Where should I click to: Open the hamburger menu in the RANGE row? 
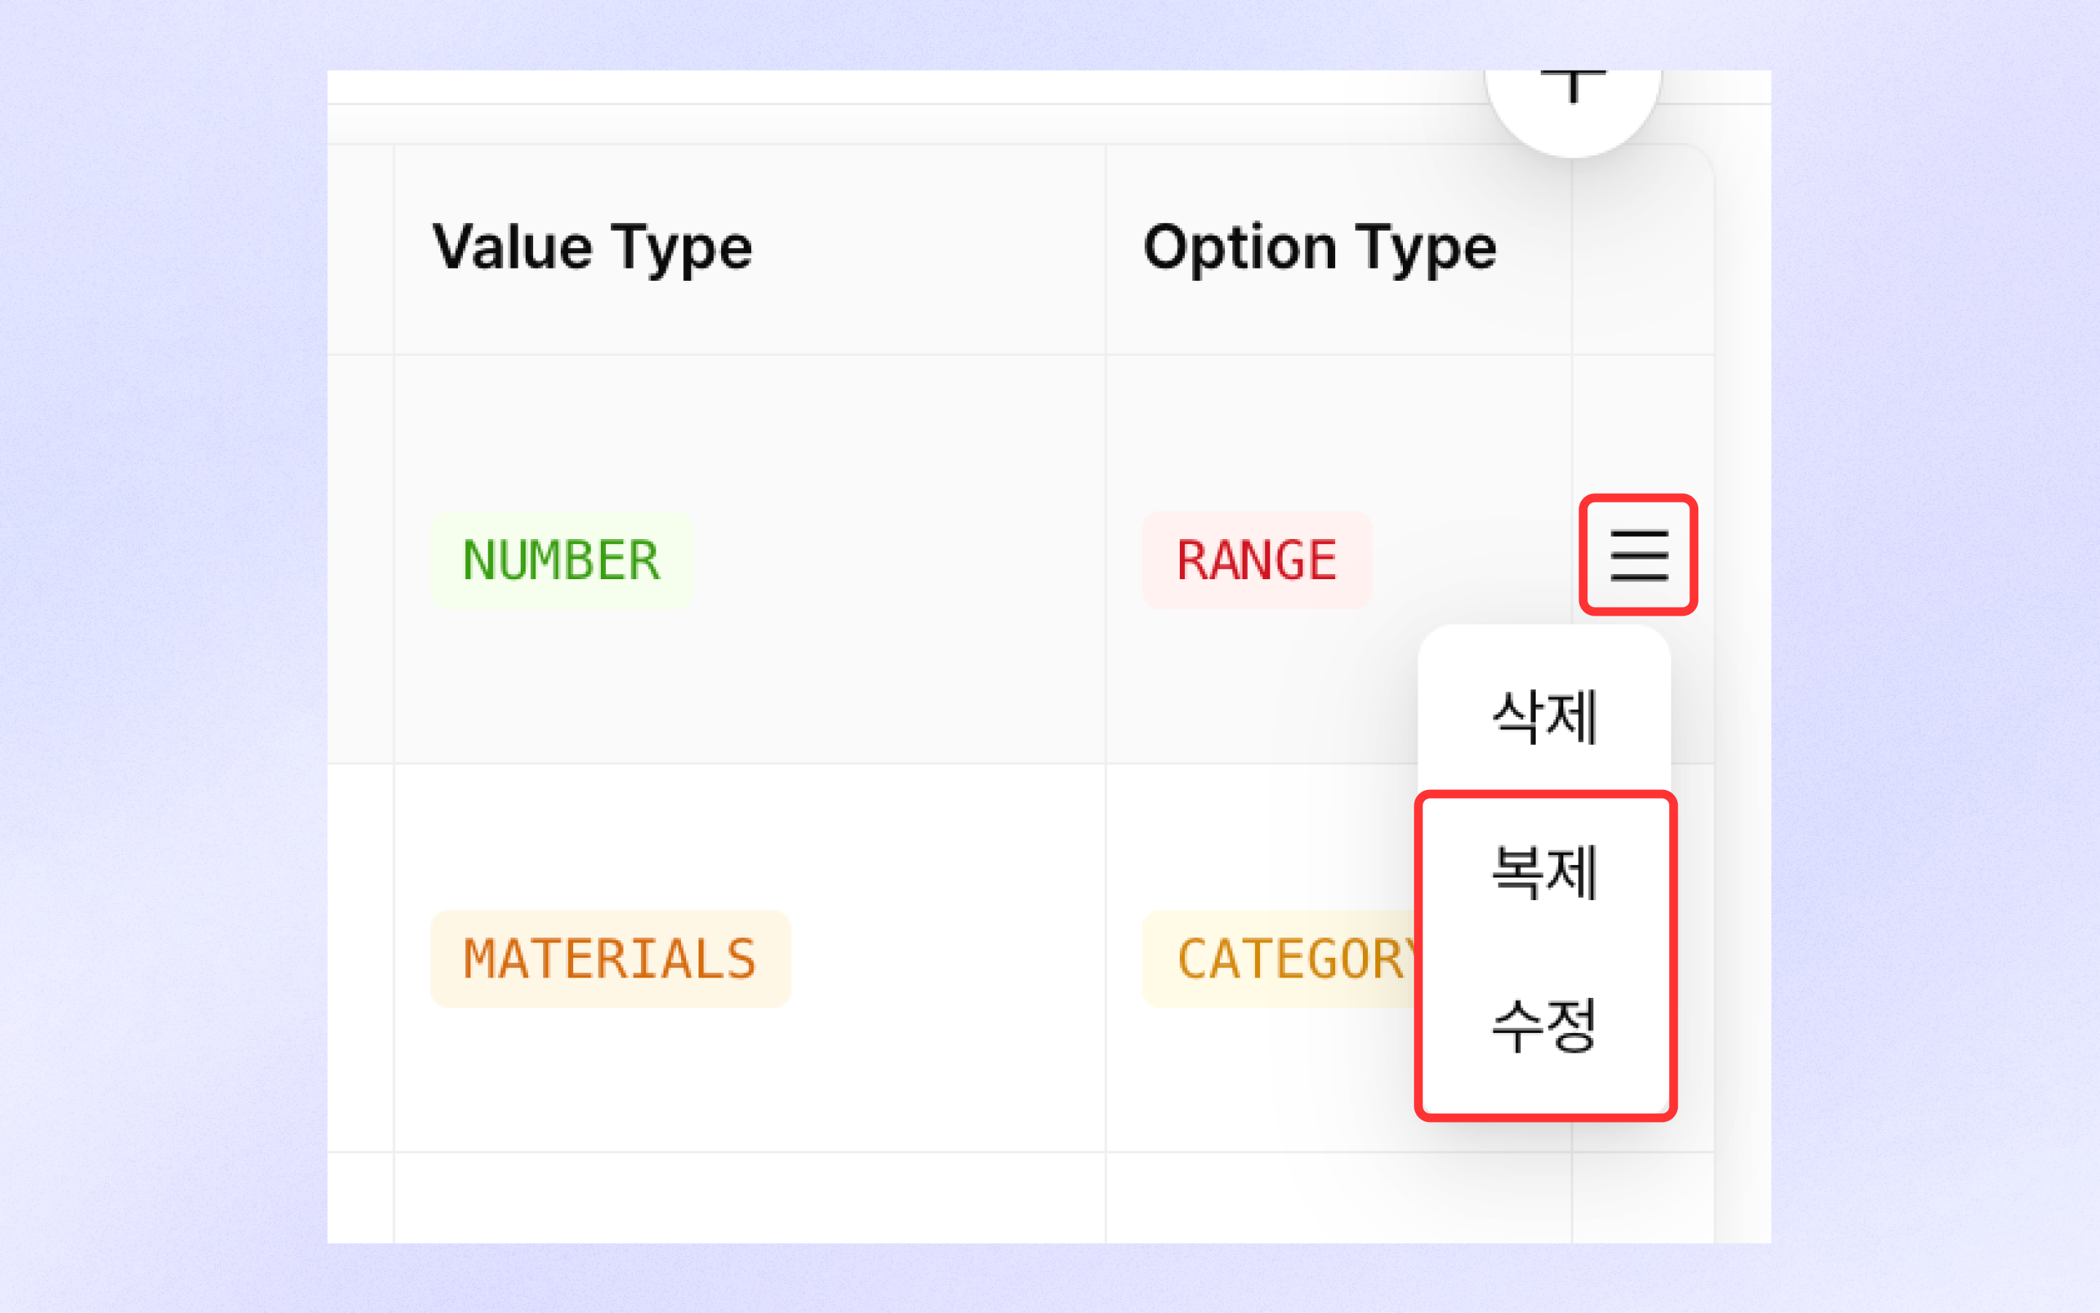coord(1638,556)
